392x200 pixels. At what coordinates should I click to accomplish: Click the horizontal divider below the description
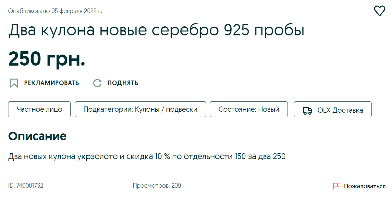pos(197,174)
